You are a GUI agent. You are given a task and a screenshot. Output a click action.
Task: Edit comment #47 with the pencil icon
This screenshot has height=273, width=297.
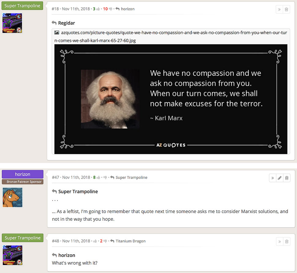point(280,178)
